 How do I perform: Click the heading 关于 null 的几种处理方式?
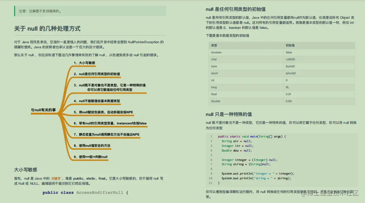point(47,29)
